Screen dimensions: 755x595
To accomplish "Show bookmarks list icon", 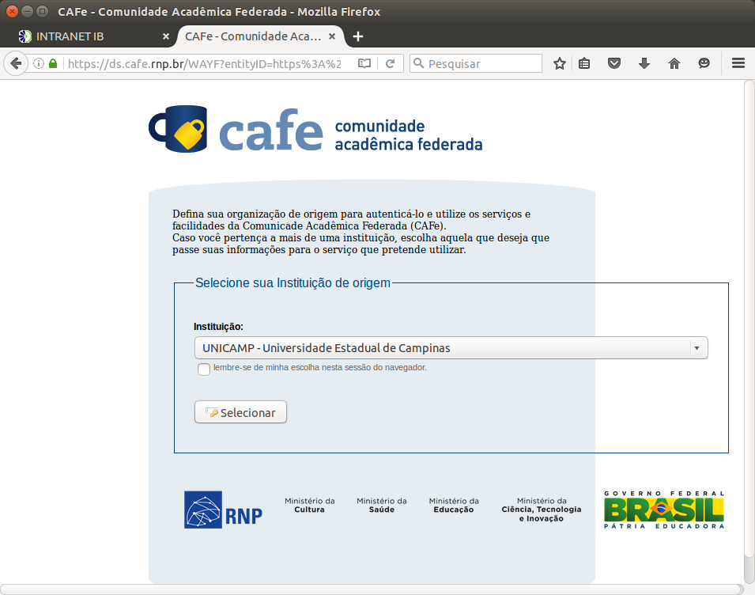I will (584, 63).
